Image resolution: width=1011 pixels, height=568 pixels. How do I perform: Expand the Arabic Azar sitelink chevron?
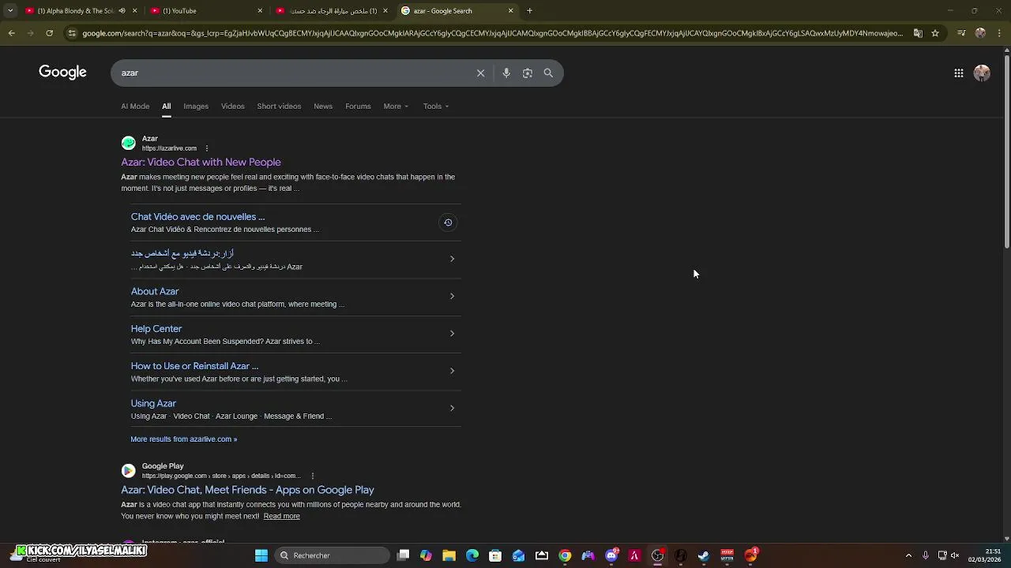pos(452,259)
